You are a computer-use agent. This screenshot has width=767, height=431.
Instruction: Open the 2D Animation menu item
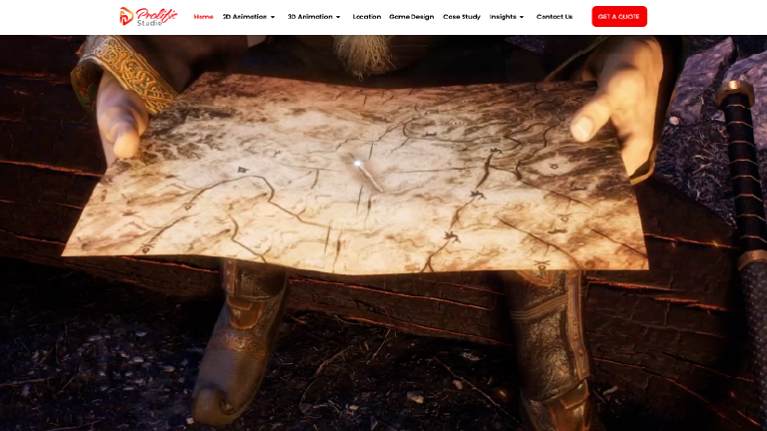click(243, 17)
